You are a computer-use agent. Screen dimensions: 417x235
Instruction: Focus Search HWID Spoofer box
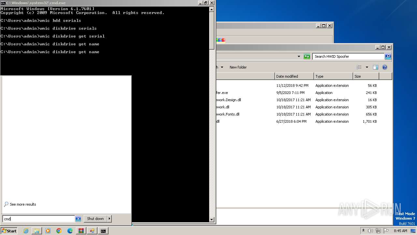(348, 56)
